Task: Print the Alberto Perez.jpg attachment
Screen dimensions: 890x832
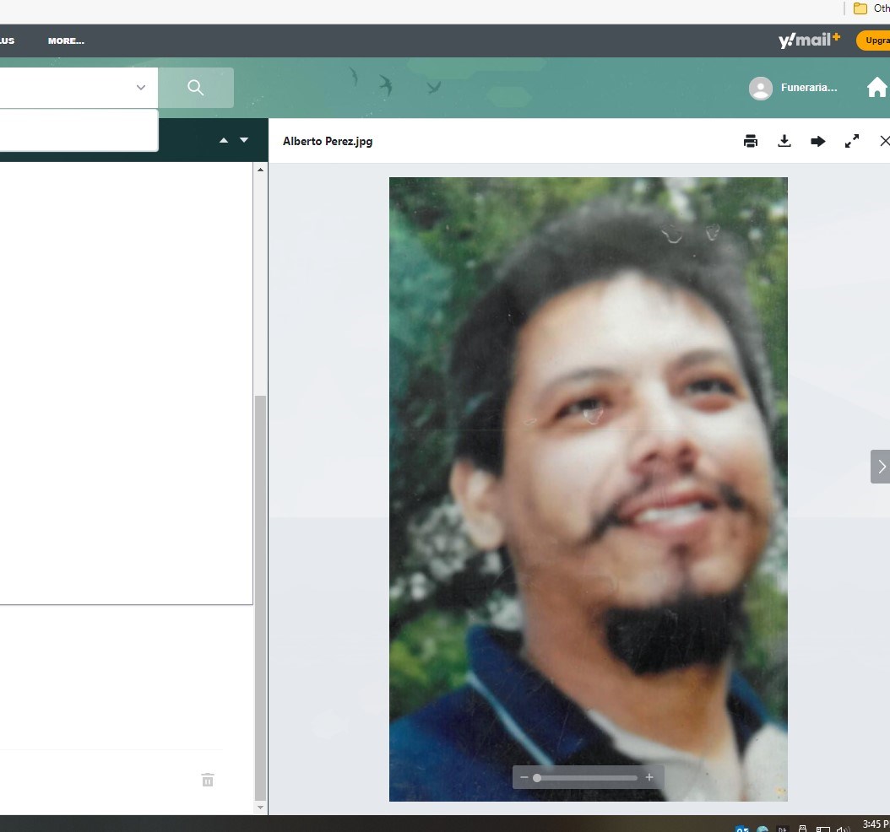Action: pos(751,141)
